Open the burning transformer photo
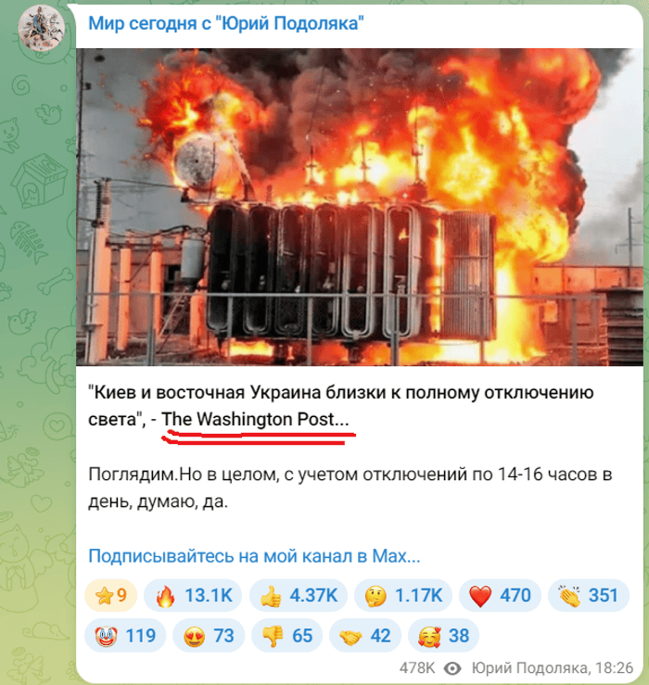The height and width of the screenshot is (685, 649). coord(359,207)
